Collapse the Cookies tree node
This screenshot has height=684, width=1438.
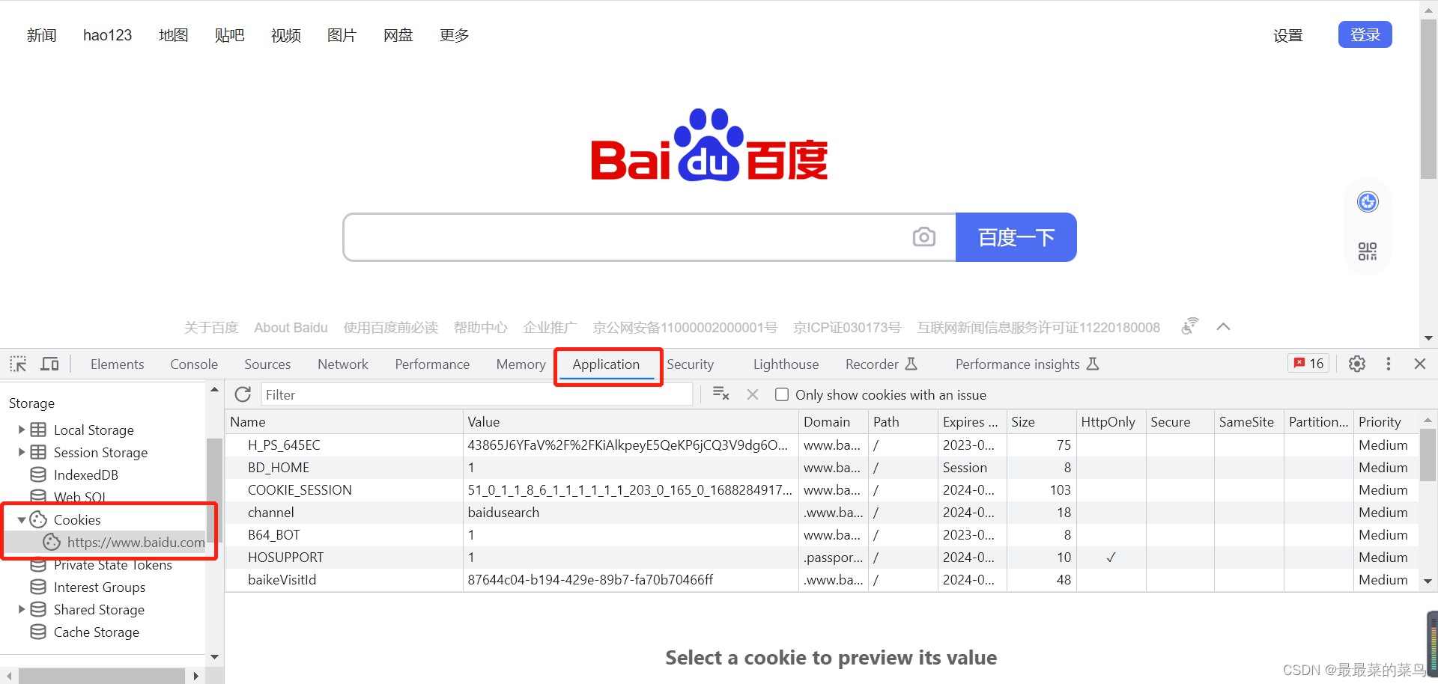22,519
